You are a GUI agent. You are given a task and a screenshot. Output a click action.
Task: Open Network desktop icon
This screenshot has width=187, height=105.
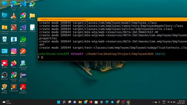(5, 16)
